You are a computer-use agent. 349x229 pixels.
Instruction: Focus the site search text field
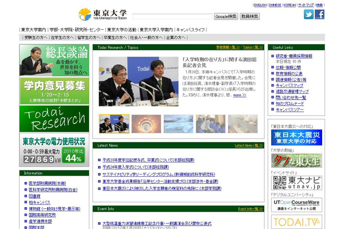172,17
